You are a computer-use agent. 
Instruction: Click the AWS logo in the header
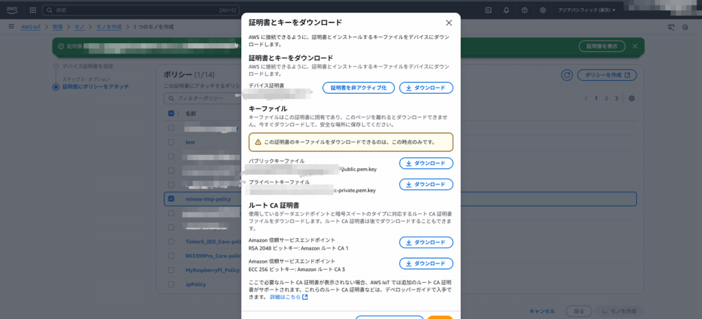[x=12, y=10]
